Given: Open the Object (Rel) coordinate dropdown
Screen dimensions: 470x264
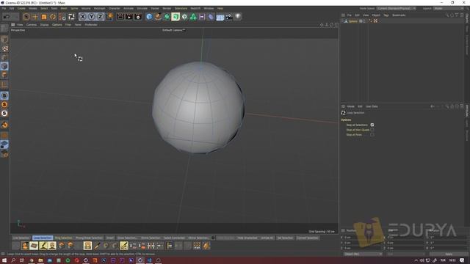Looking at the screenshot, I should [363, 254].
